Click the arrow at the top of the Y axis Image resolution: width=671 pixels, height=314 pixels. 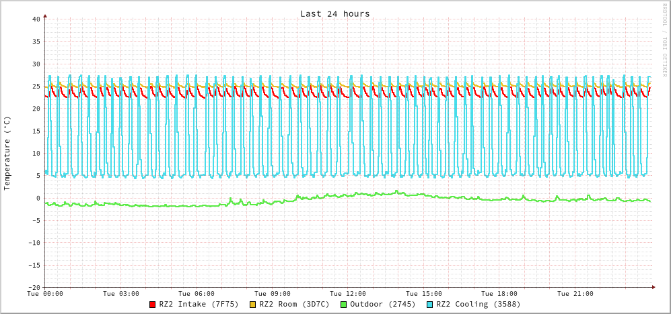45,15
